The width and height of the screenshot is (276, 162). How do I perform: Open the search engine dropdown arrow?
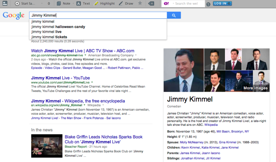click(x=173, y=3)
